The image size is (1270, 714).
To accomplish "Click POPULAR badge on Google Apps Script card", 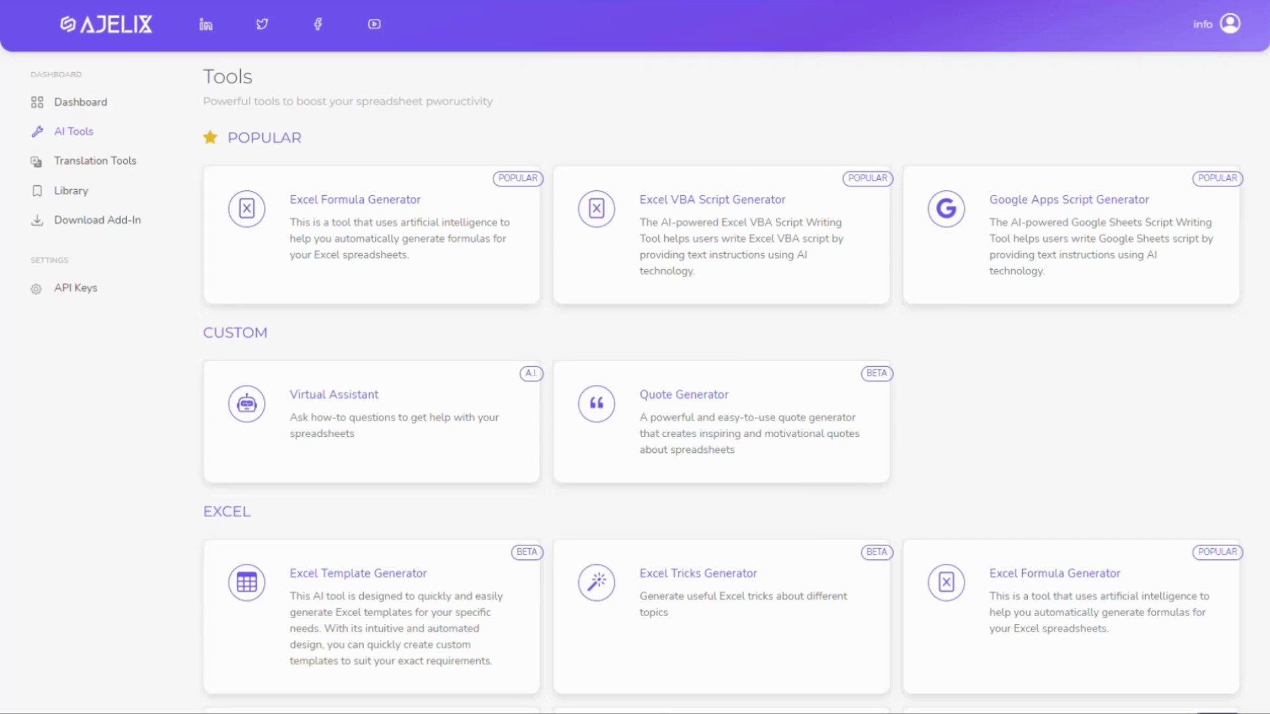I will 1217,178.
